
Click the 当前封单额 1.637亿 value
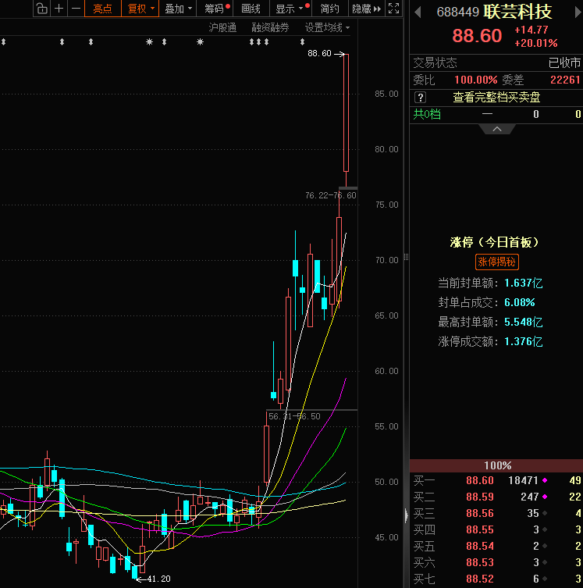[x=523, y=283]
